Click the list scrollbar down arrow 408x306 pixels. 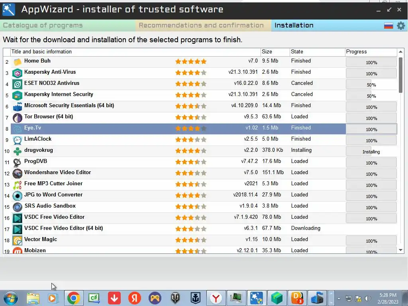pyautogui.click(x=401, y=250)
